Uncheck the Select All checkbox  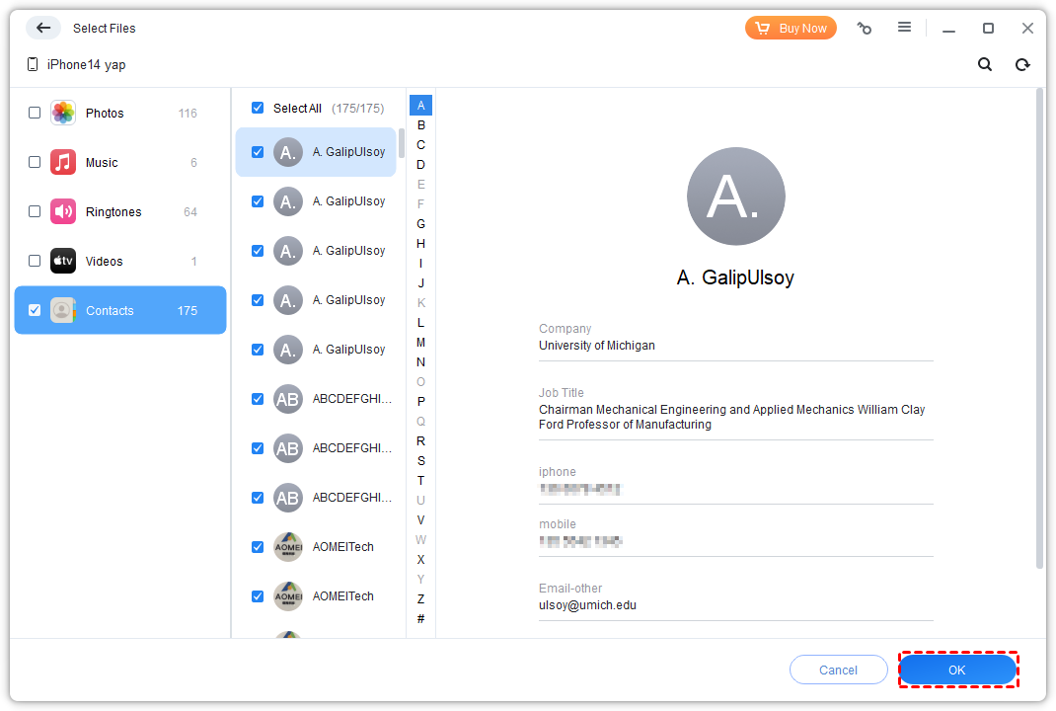pyautogui.click(x=258, y=108)
